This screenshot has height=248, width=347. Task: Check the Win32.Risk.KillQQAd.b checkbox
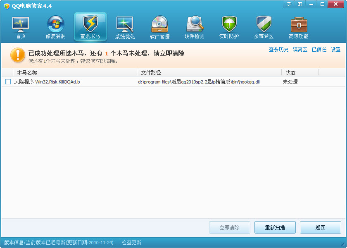[8, 82]
